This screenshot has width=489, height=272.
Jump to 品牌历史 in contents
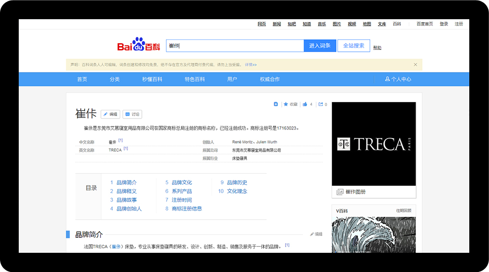coord(237,182)
